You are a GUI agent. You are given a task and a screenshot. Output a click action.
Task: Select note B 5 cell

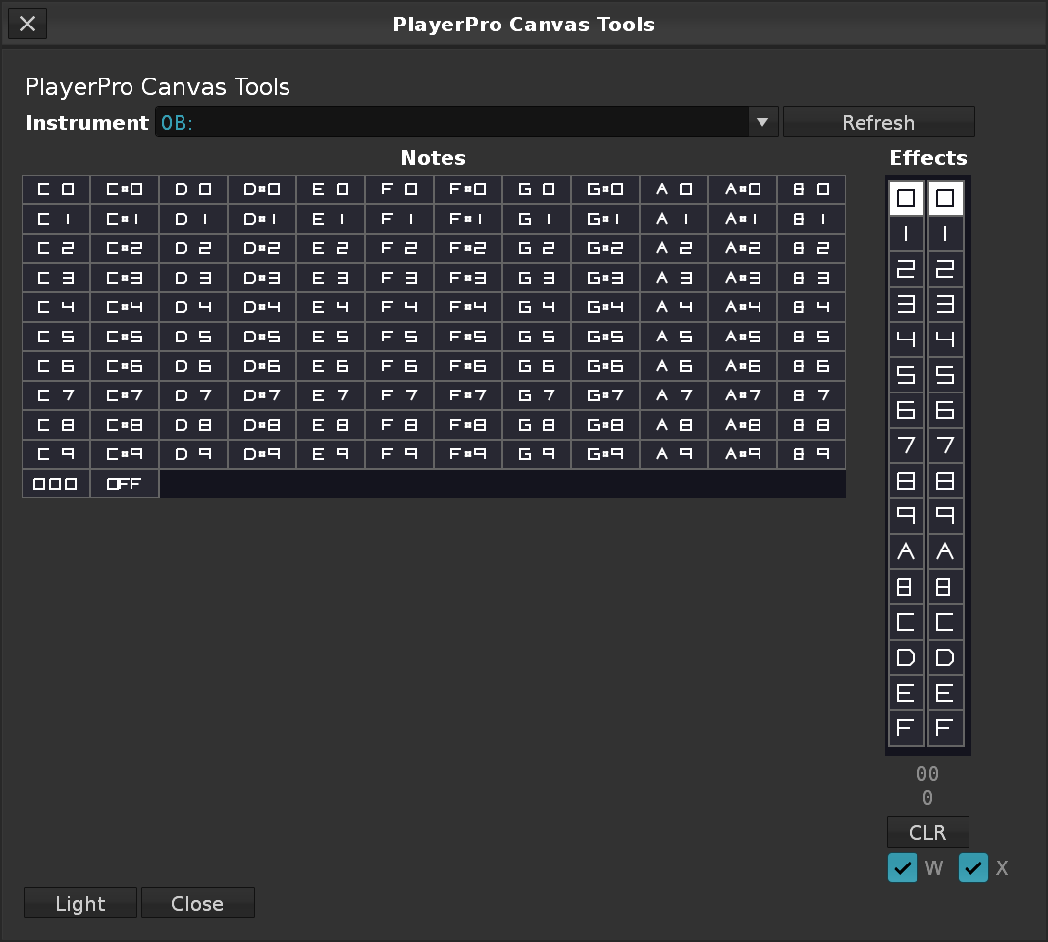point(812,337)
